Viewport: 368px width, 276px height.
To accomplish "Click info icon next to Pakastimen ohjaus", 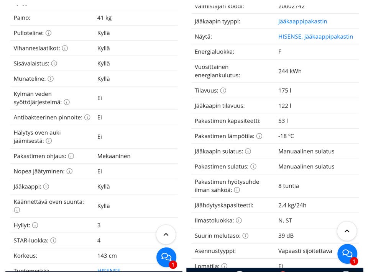I will [x=71, y=156].
